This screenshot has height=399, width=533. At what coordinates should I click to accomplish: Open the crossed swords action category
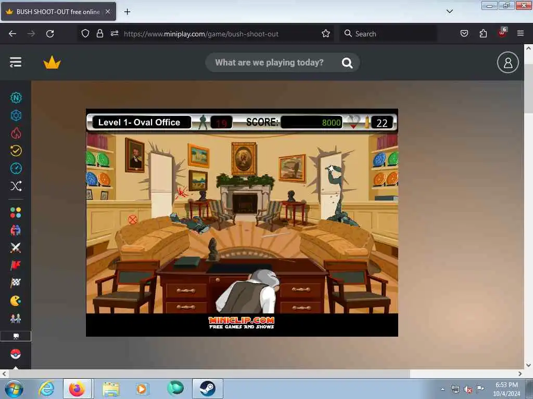16,248
